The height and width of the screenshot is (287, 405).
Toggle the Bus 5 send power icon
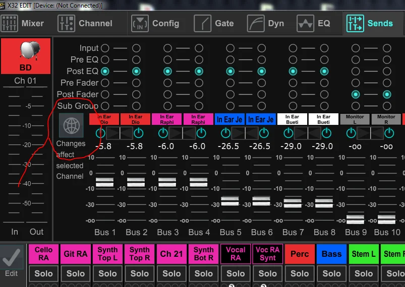pyautogui.click(x=225, y=133)
